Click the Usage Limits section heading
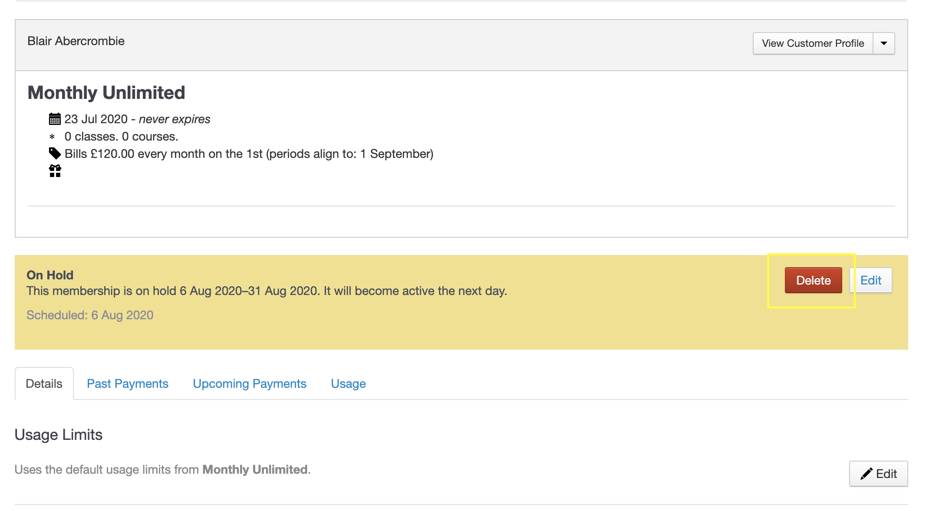 point(59,435)
